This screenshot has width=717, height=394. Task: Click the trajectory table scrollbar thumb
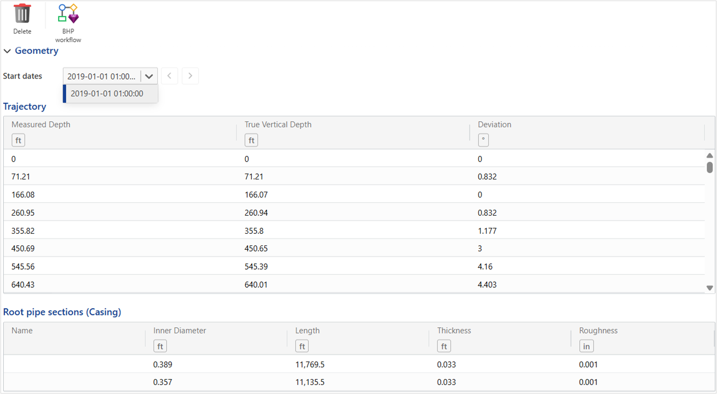(710, 168)
